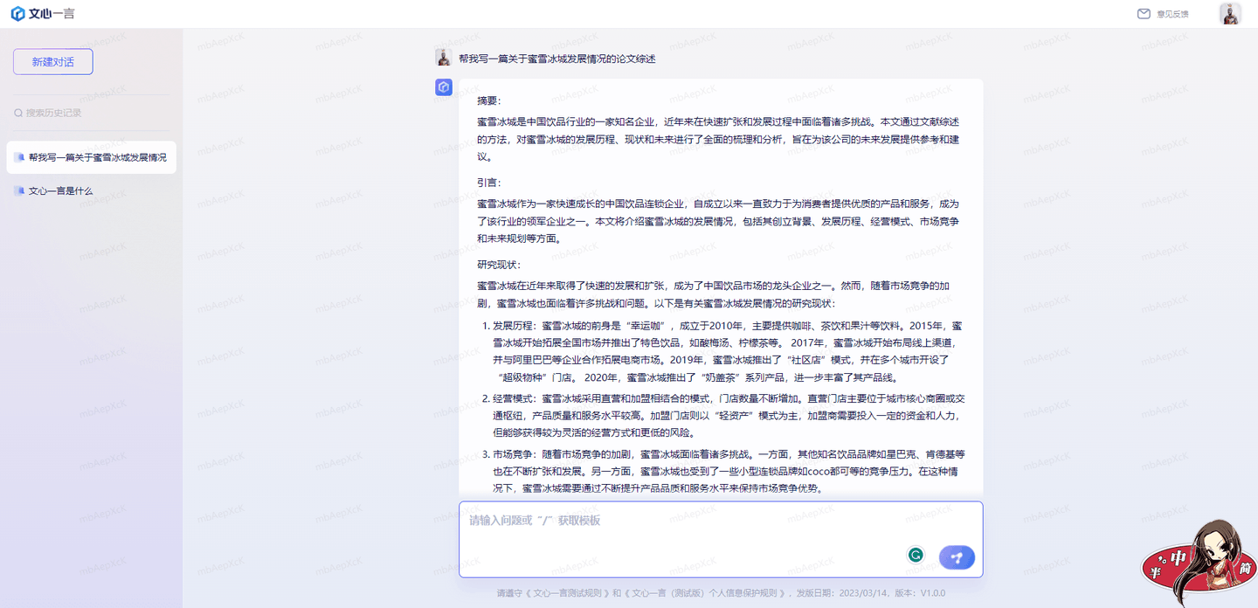
Task: Click the user prompt text 帮我写一篇关于蜜雪冰城发展情况的论文综述
Action: click(557, 59)
